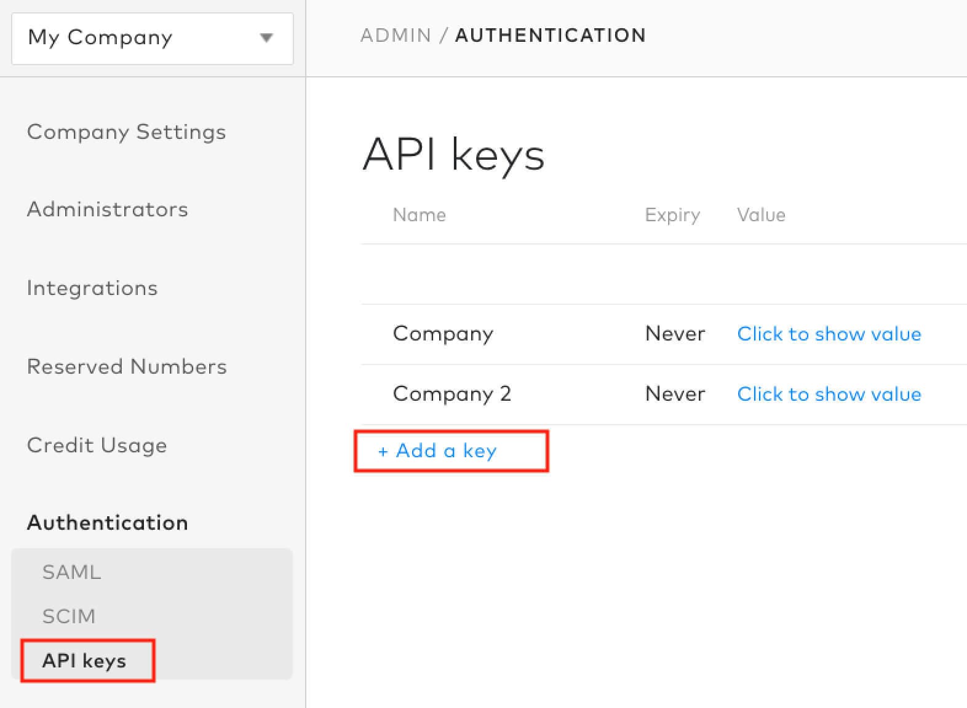
Task: Select the Company 2 key row name
Action: point(452,394)
